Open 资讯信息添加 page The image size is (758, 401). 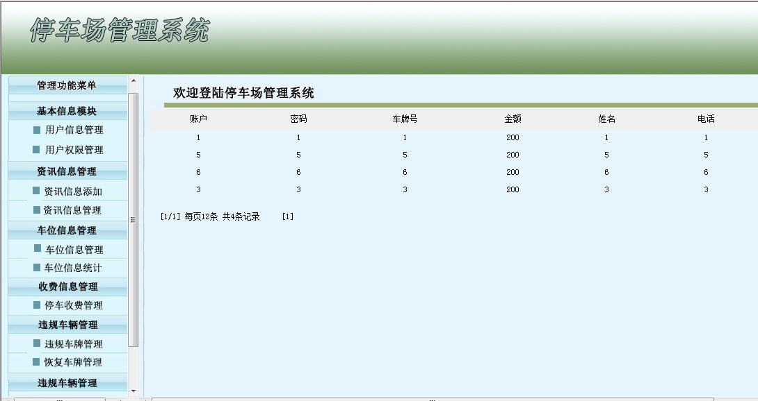pos(73,191)
